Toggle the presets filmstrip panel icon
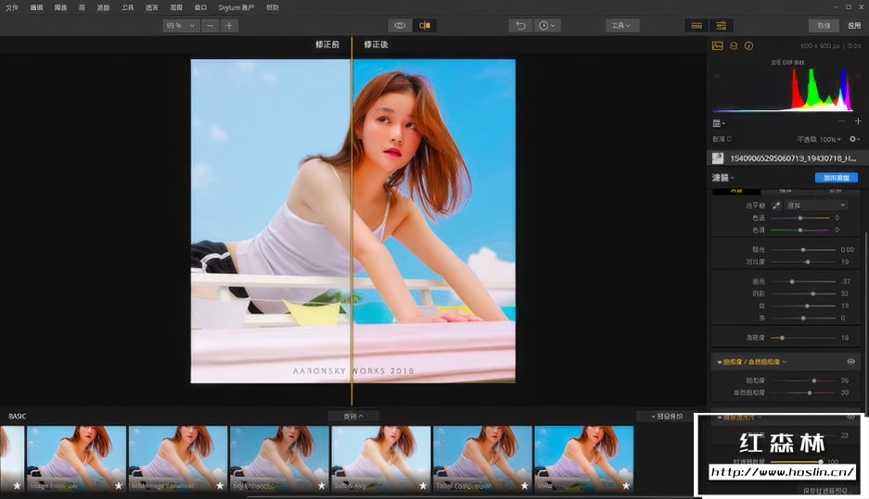Image resolution: width=869 pixels, height=499 pixels. [x=696, y=25]
